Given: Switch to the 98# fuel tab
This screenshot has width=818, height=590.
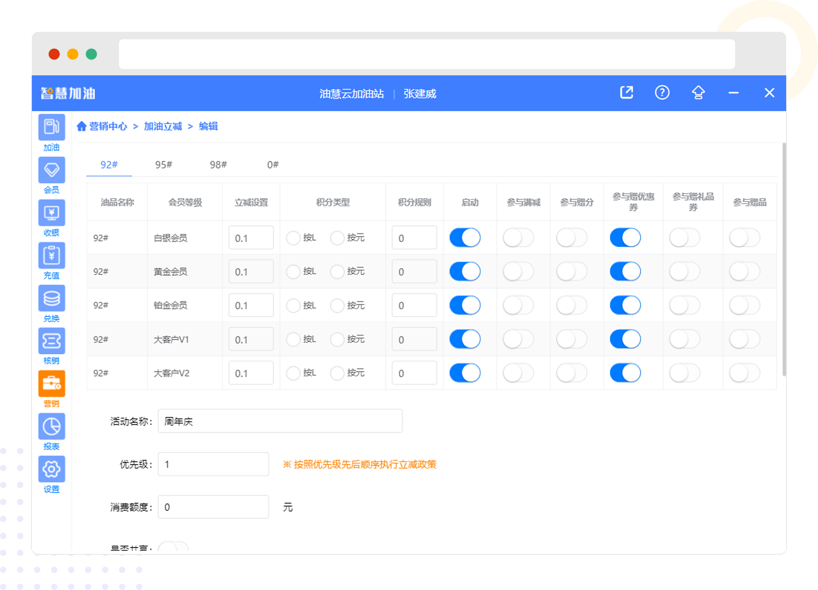Looking at the screenshot, I should [218, 165].
